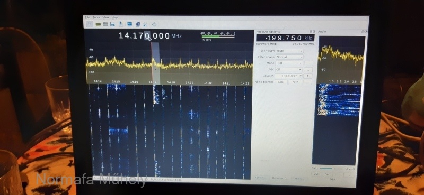The width and height of the screenshot is (424, 195).
Task: Open the AGC options button
Action: (x=308, y=70)
